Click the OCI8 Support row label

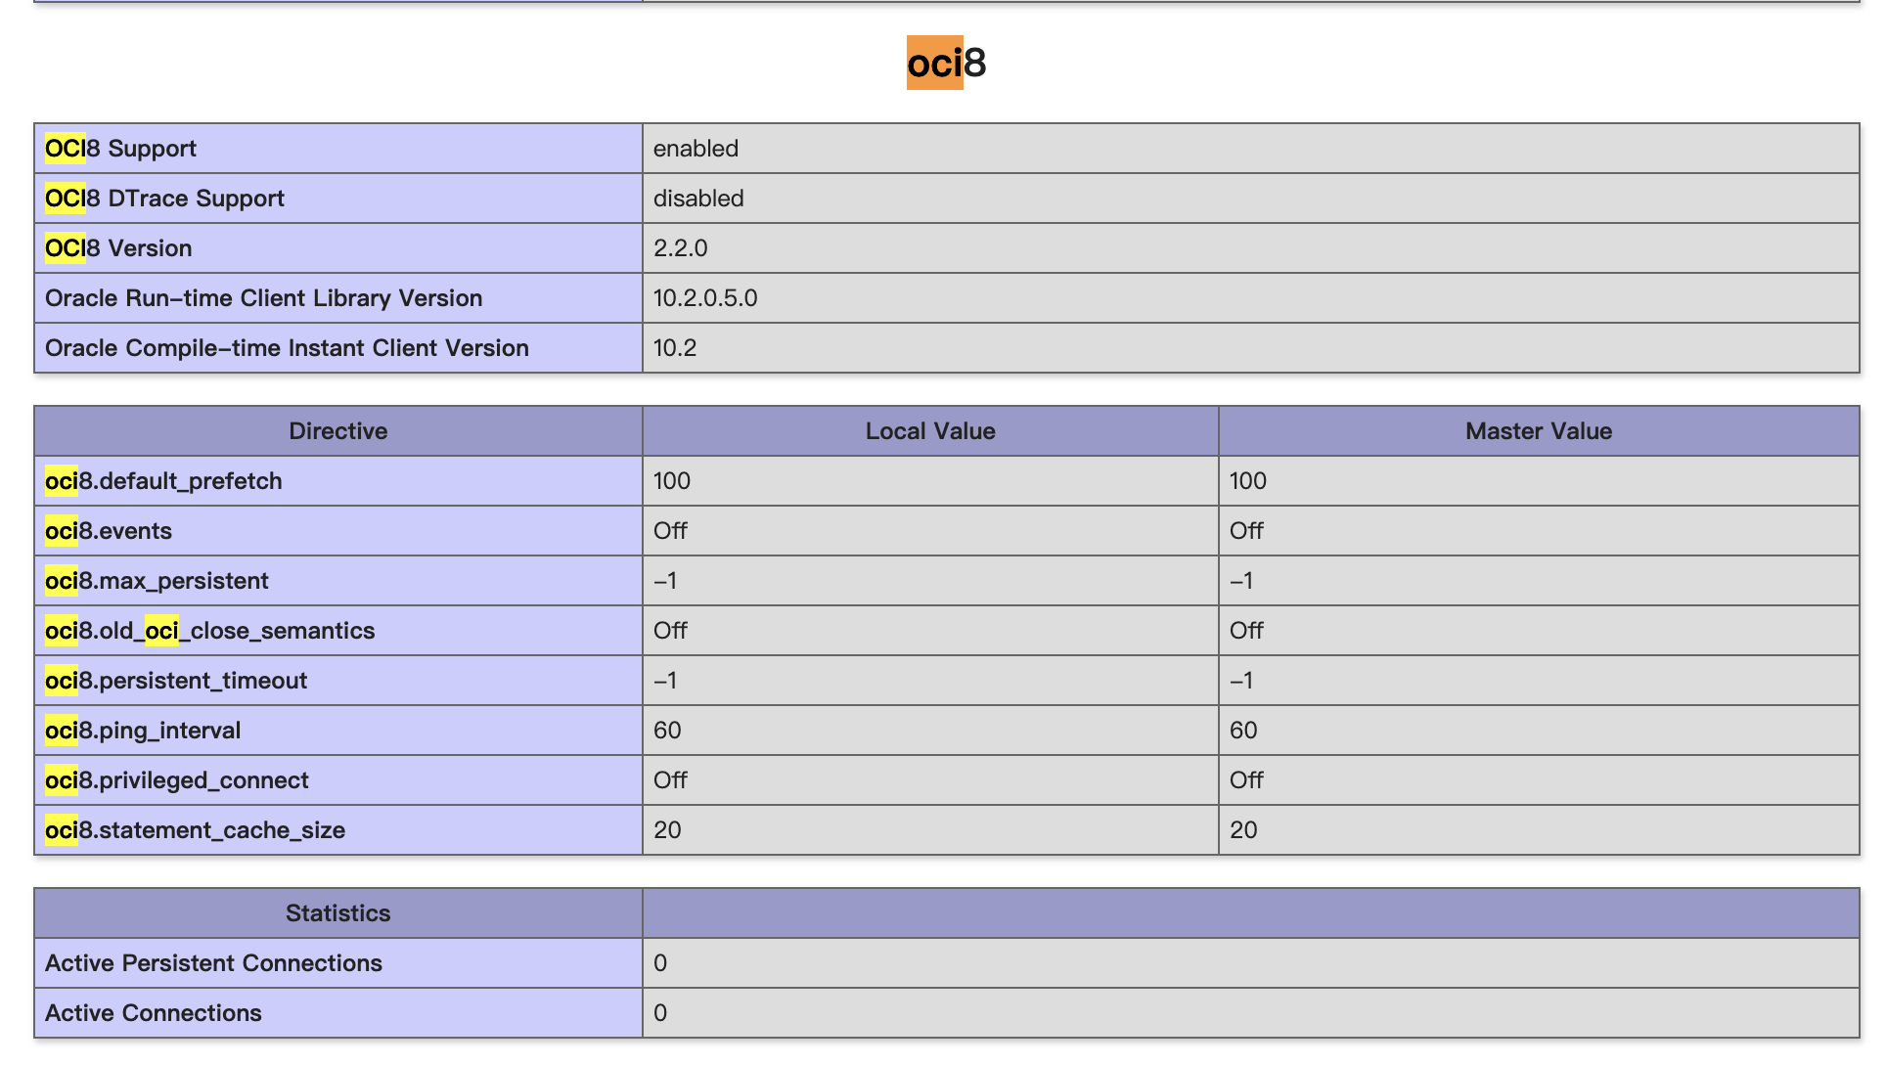tap(120, 149)
